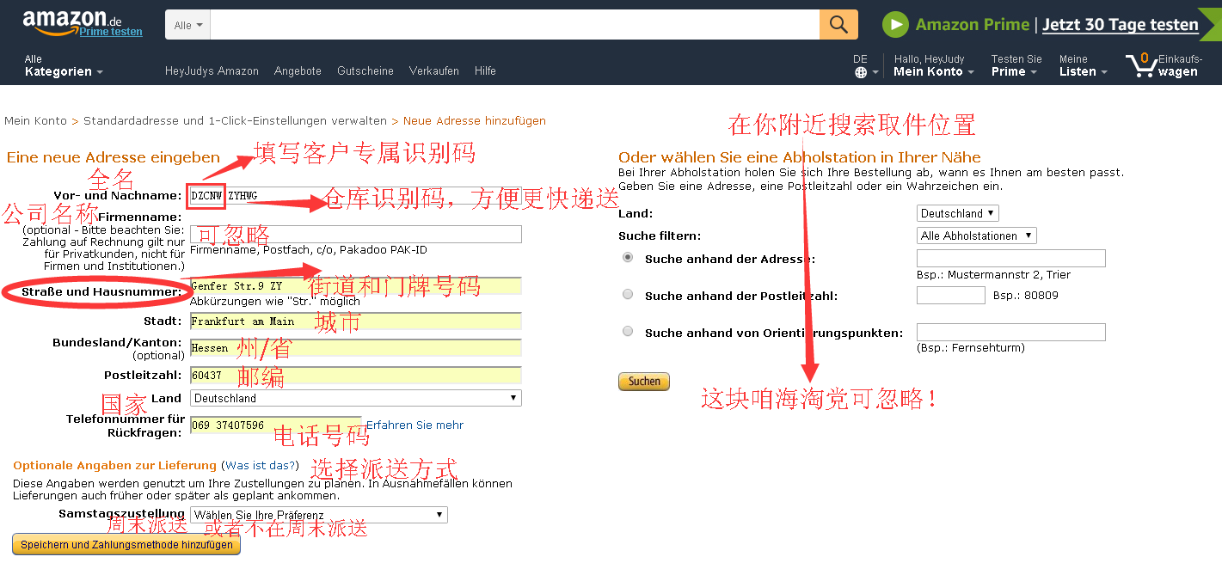The height and width of the screenshot is (569, 1222).
Task: Click the 'Mein Konto' breadcrumb link
Action: (35, 121)
